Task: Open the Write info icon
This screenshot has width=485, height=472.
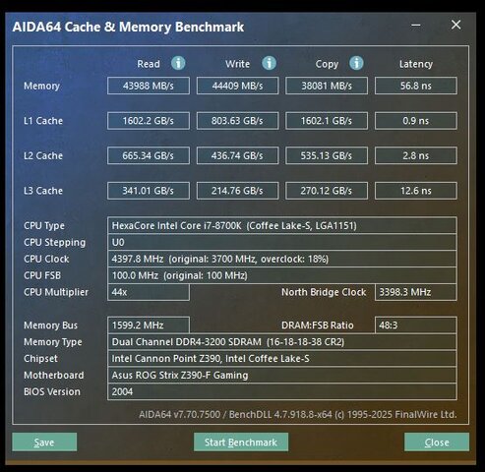Action: 269,63
